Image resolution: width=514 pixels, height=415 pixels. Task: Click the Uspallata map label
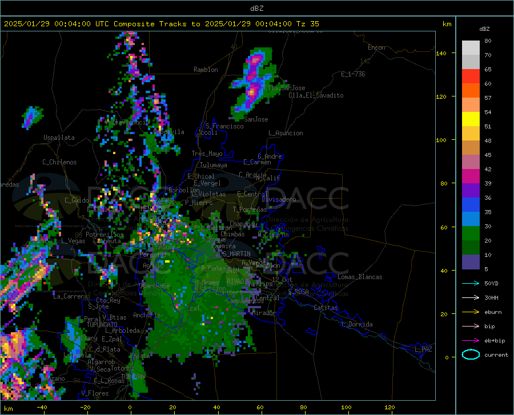pyautogui.click(x=59, y=138)
